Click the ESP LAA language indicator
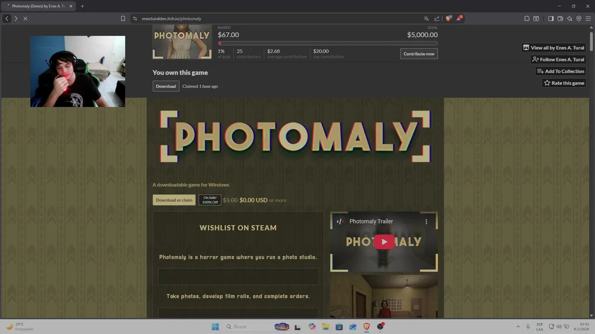This screenshot has height=334, width=595. pyautogui.click(x=540, y=327)
